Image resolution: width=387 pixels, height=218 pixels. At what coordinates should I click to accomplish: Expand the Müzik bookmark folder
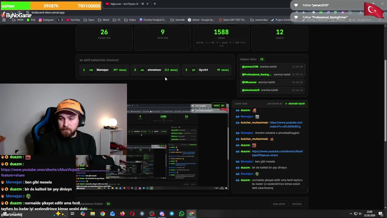(103, 20)
